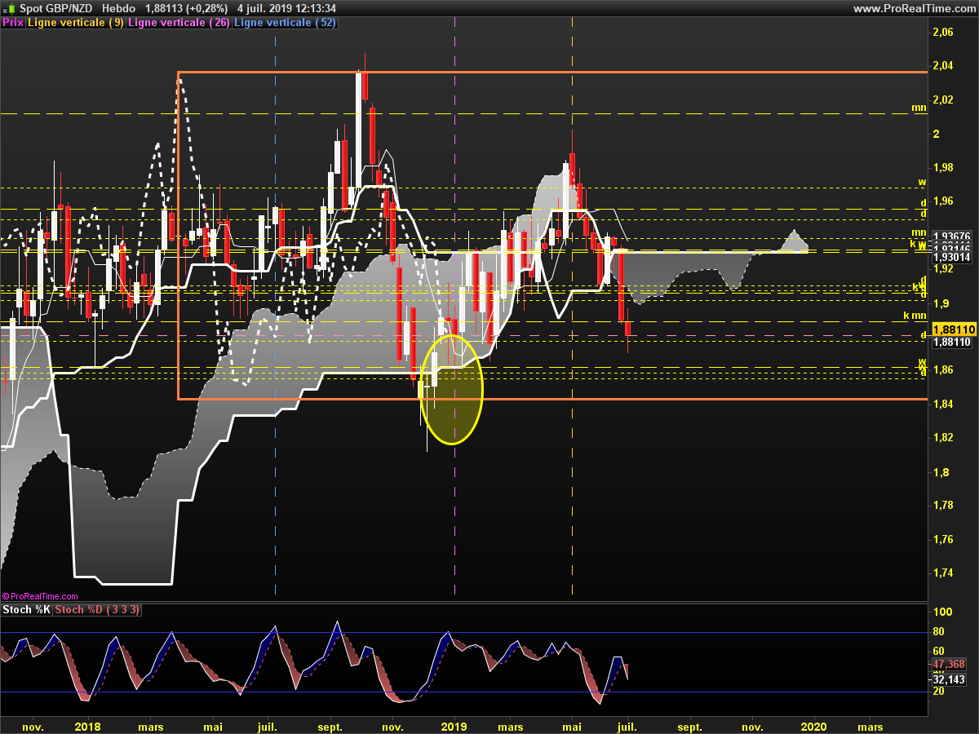Viewport: 979px width, 734px height.
Task: Open the Stoch %D (3 3 3) settings label
Action: pyautogui.click(x=98, y=610)
